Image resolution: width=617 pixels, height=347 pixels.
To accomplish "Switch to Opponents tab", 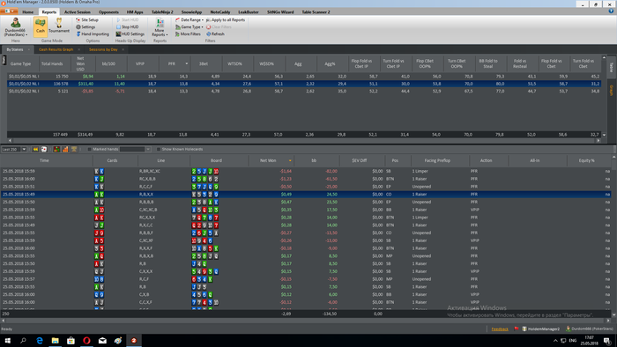I will pos(108,11).
